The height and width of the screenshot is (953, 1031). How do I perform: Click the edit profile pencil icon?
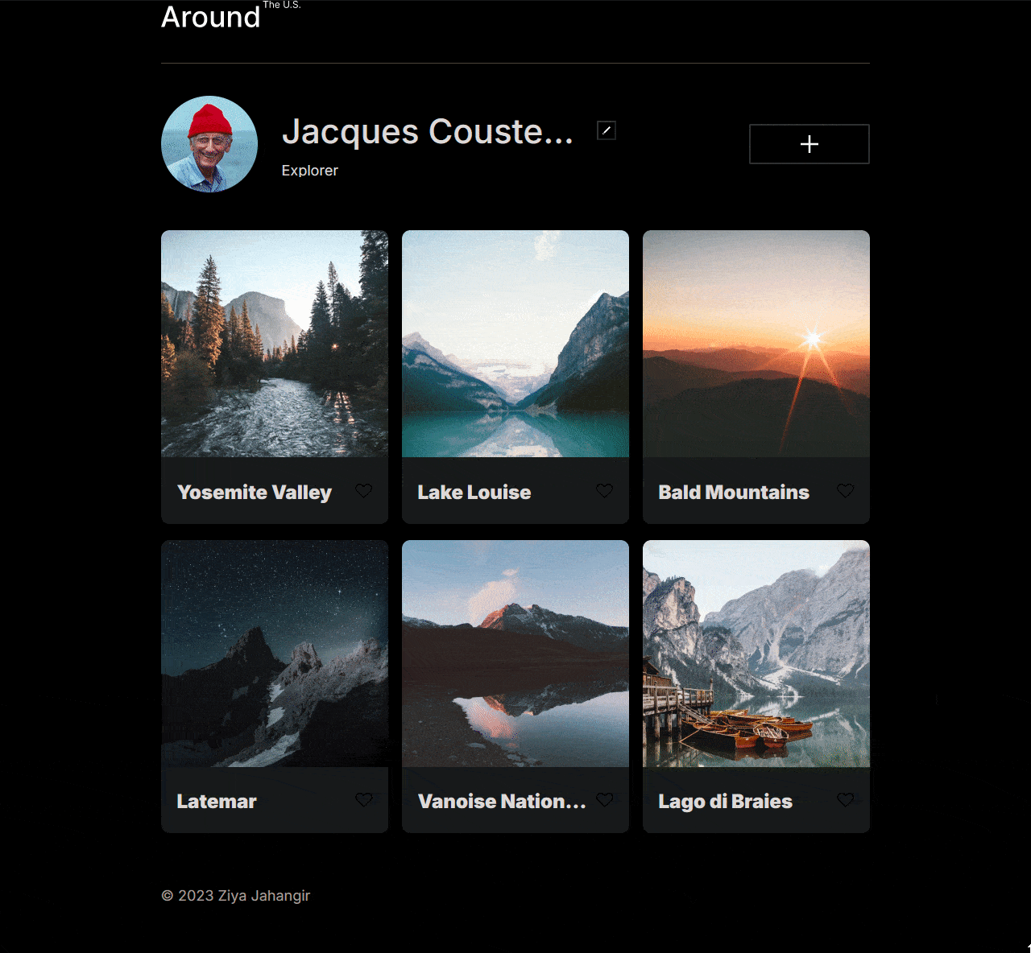(607, 130)
